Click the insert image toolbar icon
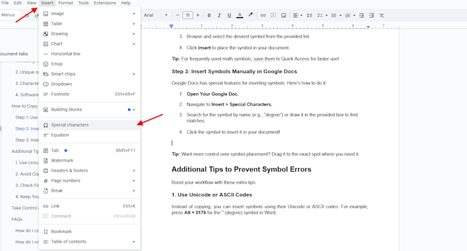This screenshot has width=467, height=251. point(283,15)
